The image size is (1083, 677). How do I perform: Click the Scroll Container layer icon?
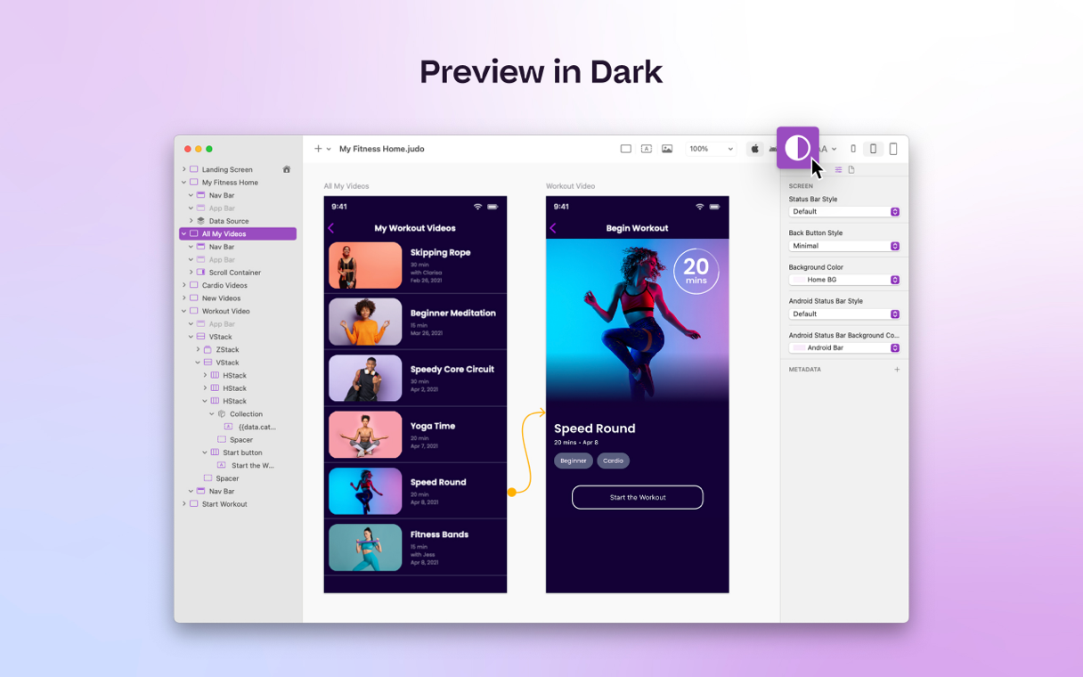tap(201, 273)
